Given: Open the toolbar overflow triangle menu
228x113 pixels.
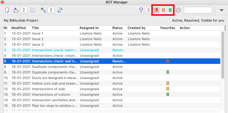Looking at the screenshot, I should click(221, 10).
